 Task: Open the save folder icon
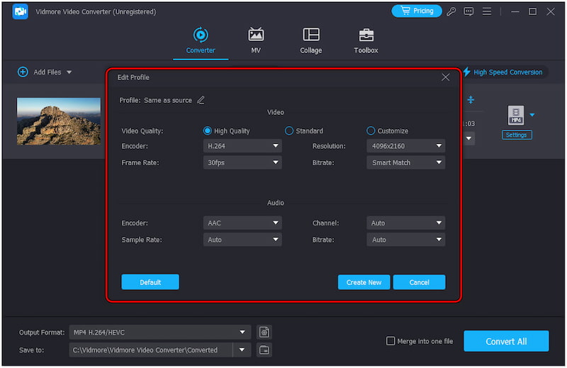tap(264, 350)
